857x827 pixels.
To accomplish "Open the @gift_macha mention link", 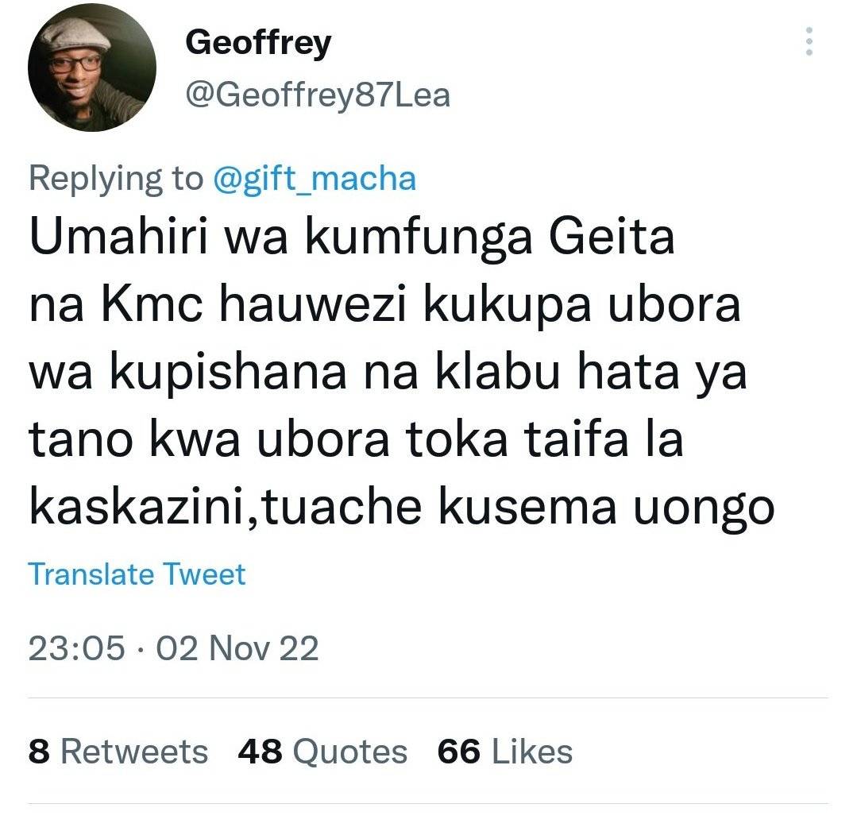I will [x=315, y=178].
